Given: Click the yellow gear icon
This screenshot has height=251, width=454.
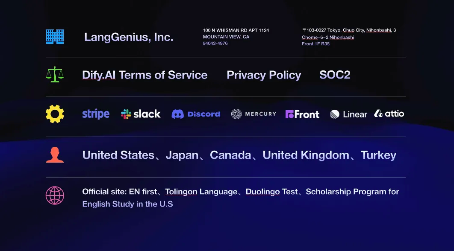Looking at the screenshot, I should coord(55,114).
